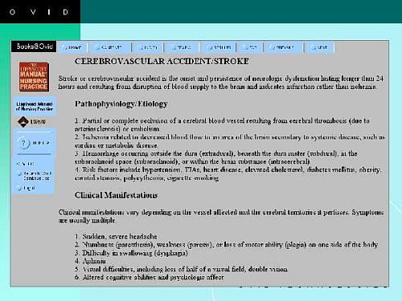Click the 'Sudden, severe headache' list item
The width and height of the screenshot is (402, 301).
coord(116,237)
